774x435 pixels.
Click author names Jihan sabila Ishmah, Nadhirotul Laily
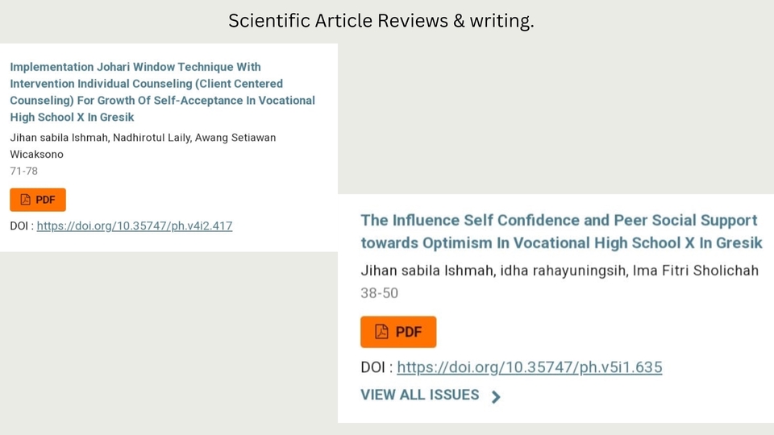click(100, 138)
